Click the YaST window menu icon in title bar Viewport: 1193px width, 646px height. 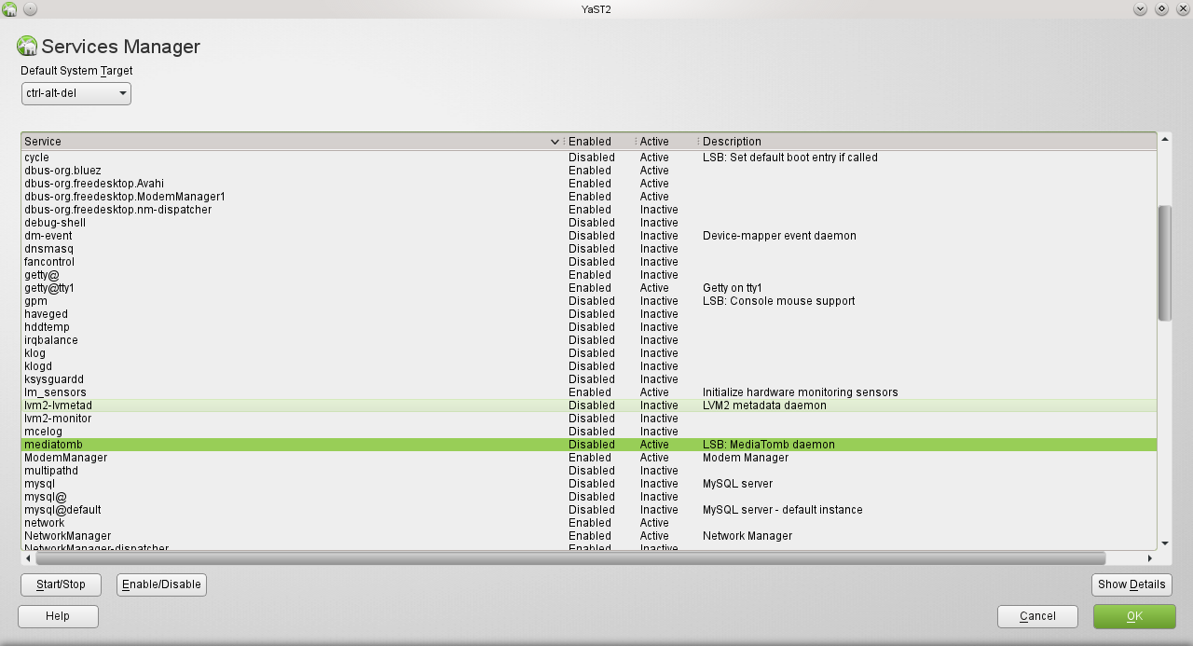[9, 9]
